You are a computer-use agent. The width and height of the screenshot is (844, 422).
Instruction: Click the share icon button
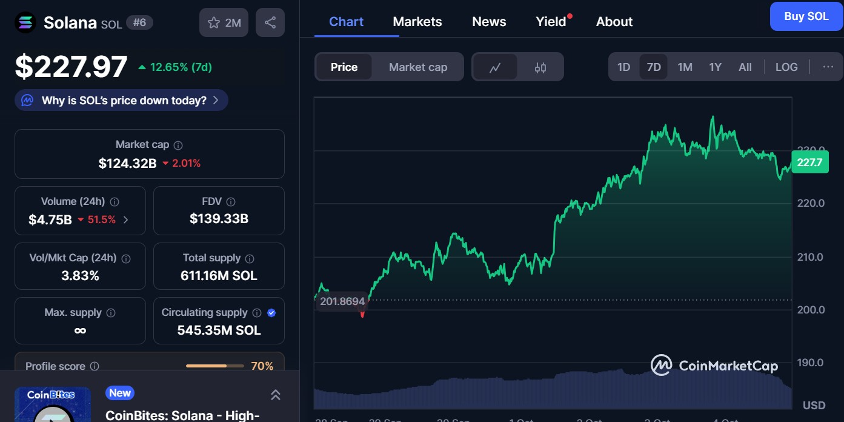click(x=270, y=23)
